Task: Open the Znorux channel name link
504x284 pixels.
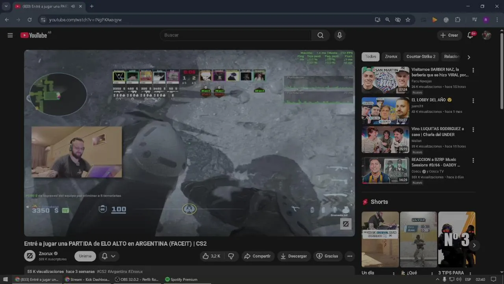Action: [x=46, y=254]
